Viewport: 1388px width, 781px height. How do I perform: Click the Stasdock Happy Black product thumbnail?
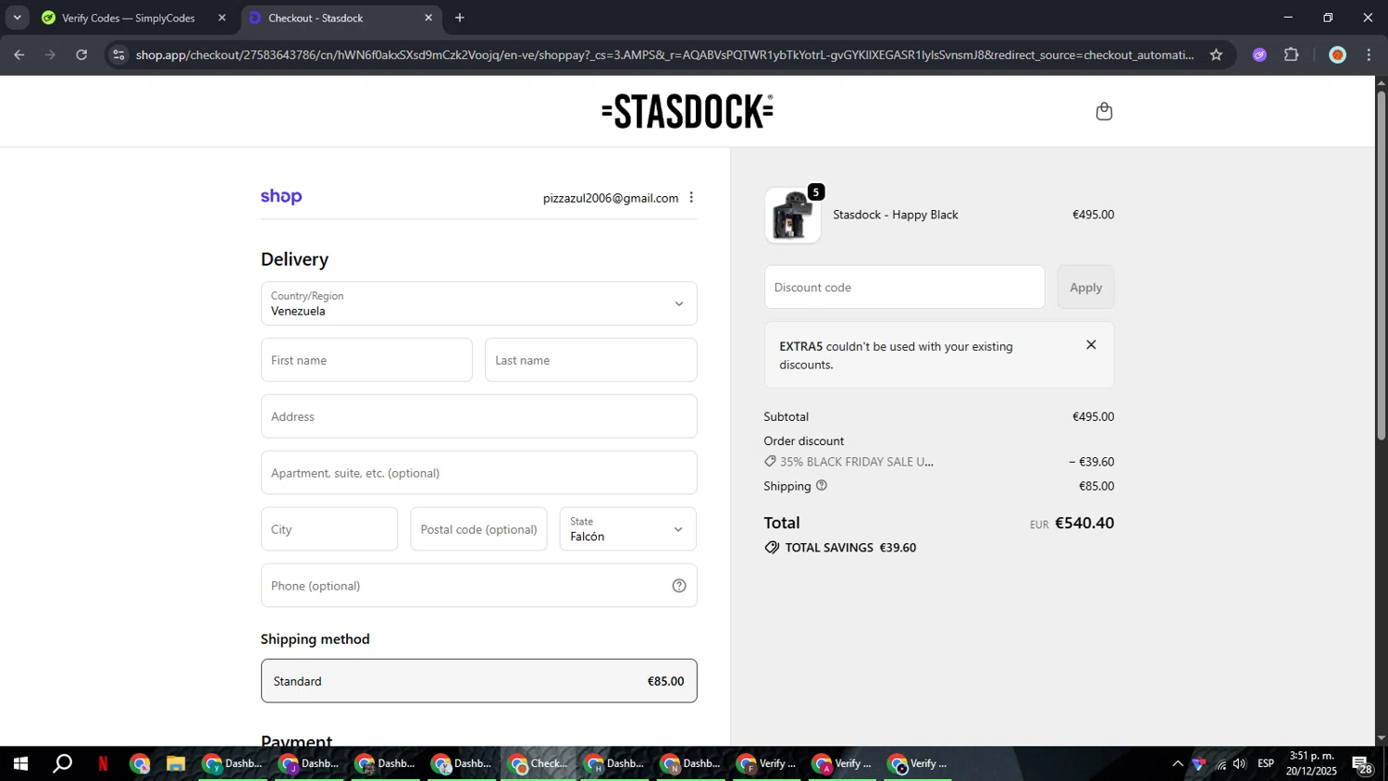coord(792,215)
